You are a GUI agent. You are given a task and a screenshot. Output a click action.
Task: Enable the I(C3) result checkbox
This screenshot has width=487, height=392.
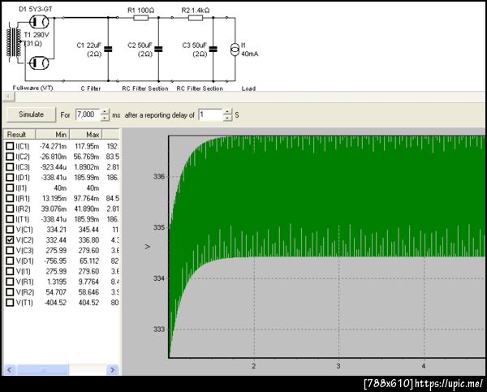pos(11,167)
